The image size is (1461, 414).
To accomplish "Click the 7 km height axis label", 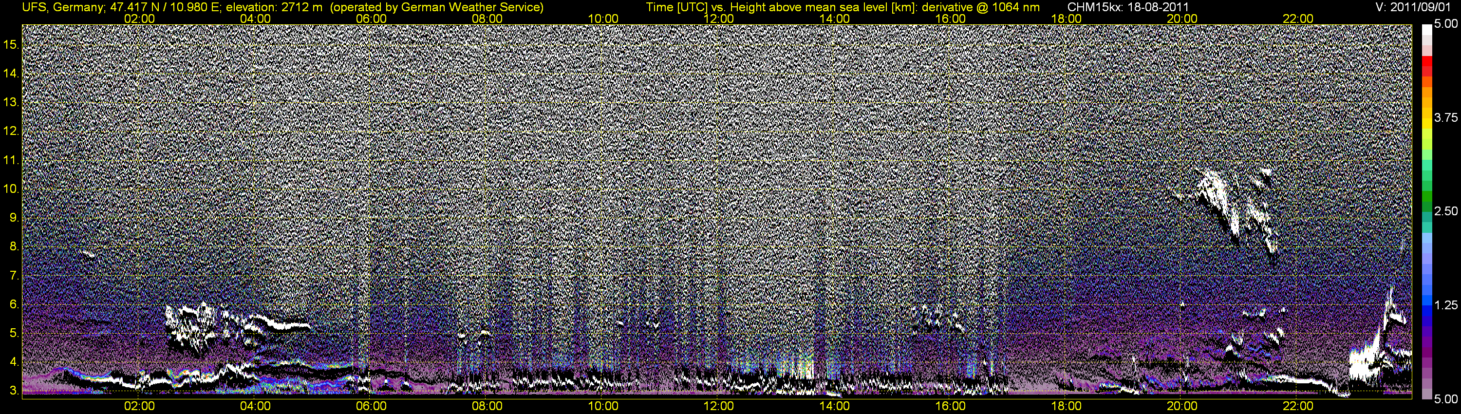I will pyautogui.click(x=14, y=276).
